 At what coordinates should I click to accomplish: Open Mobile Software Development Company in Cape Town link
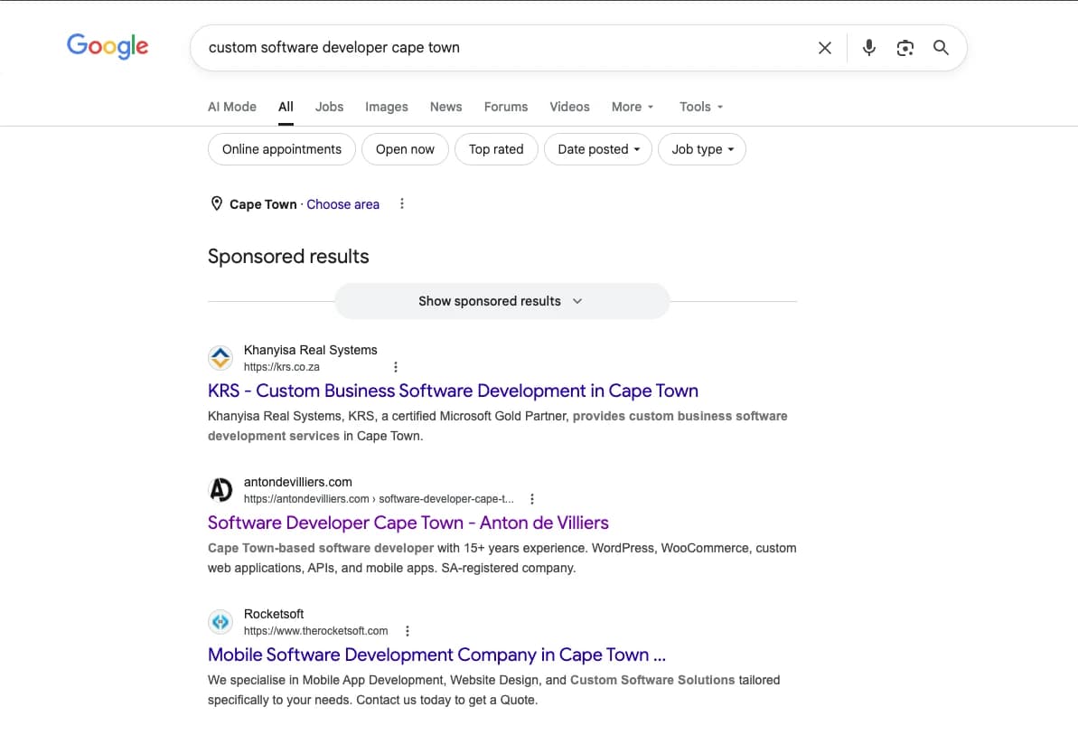coord(436,655)
